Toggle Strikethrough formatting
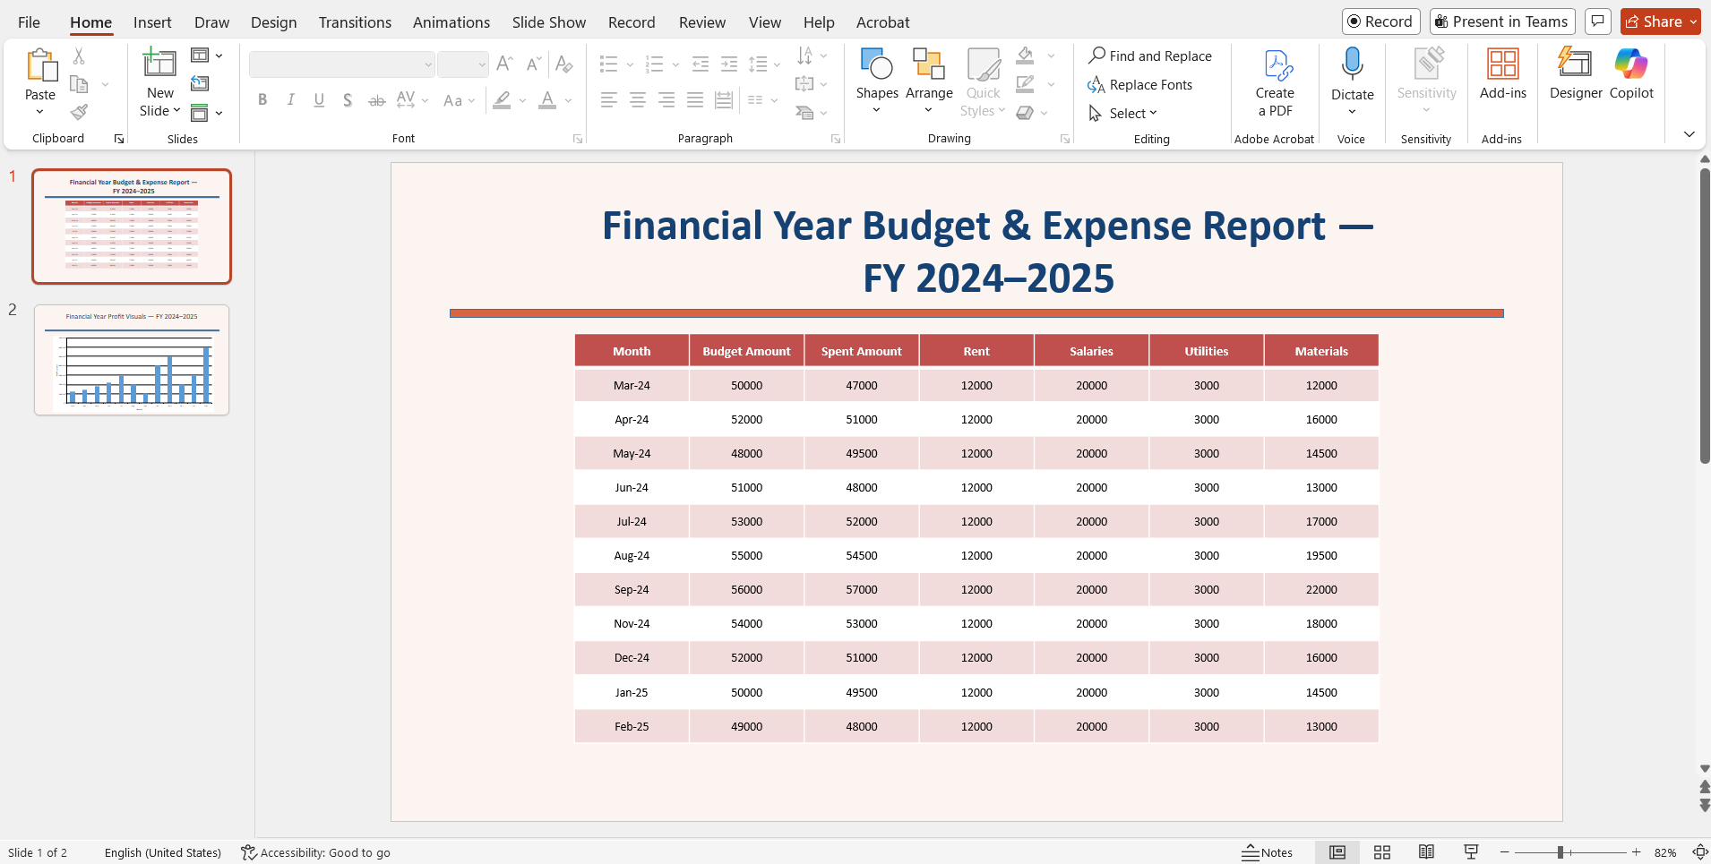 [x=377, y=100]
